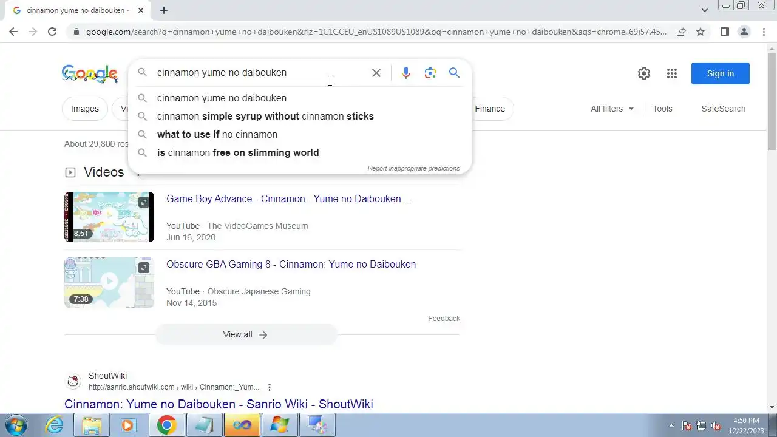Image resolution: width=777 pixels, height=437 pixels.
Task: Click the address bar URL
Action: tap(376, 32)
